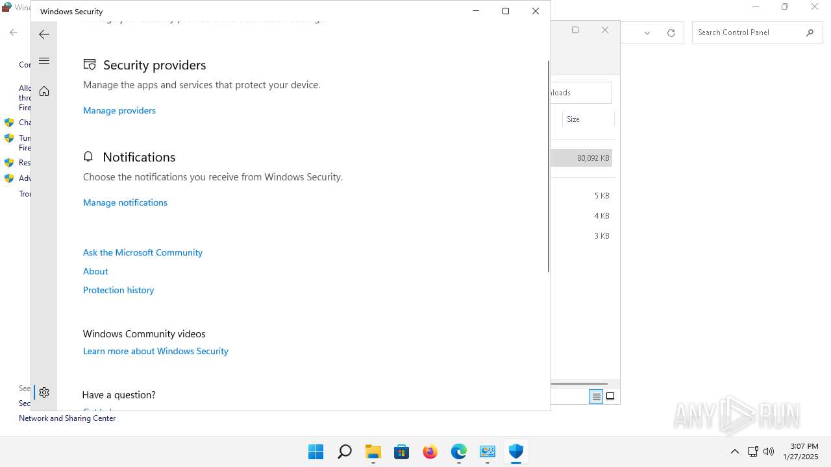Open Microsoft Store from the taskbar

(402, 452)
